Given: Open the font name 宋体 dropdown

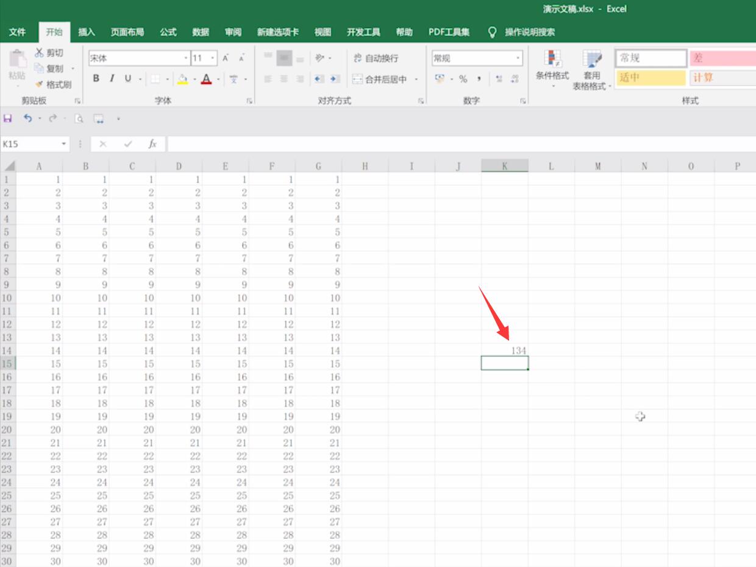Looking at the screenshot, I should (x=186, y=58).
